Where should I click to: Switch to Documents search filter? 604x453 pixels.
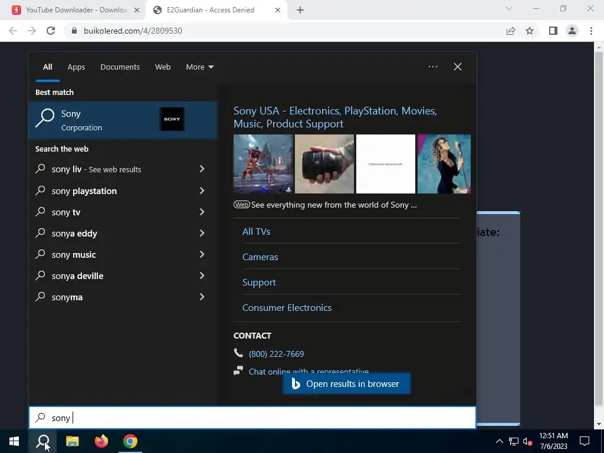click(120, 67)
